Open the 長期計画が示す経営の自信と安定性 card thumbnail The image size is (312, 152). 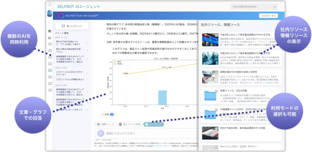210,77
